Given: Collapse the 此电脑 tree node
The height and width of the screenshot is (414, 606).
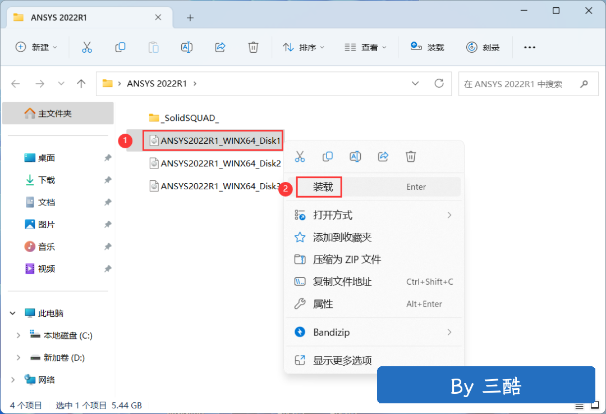Looking at the screenshot, I should (x=13, y=313).
